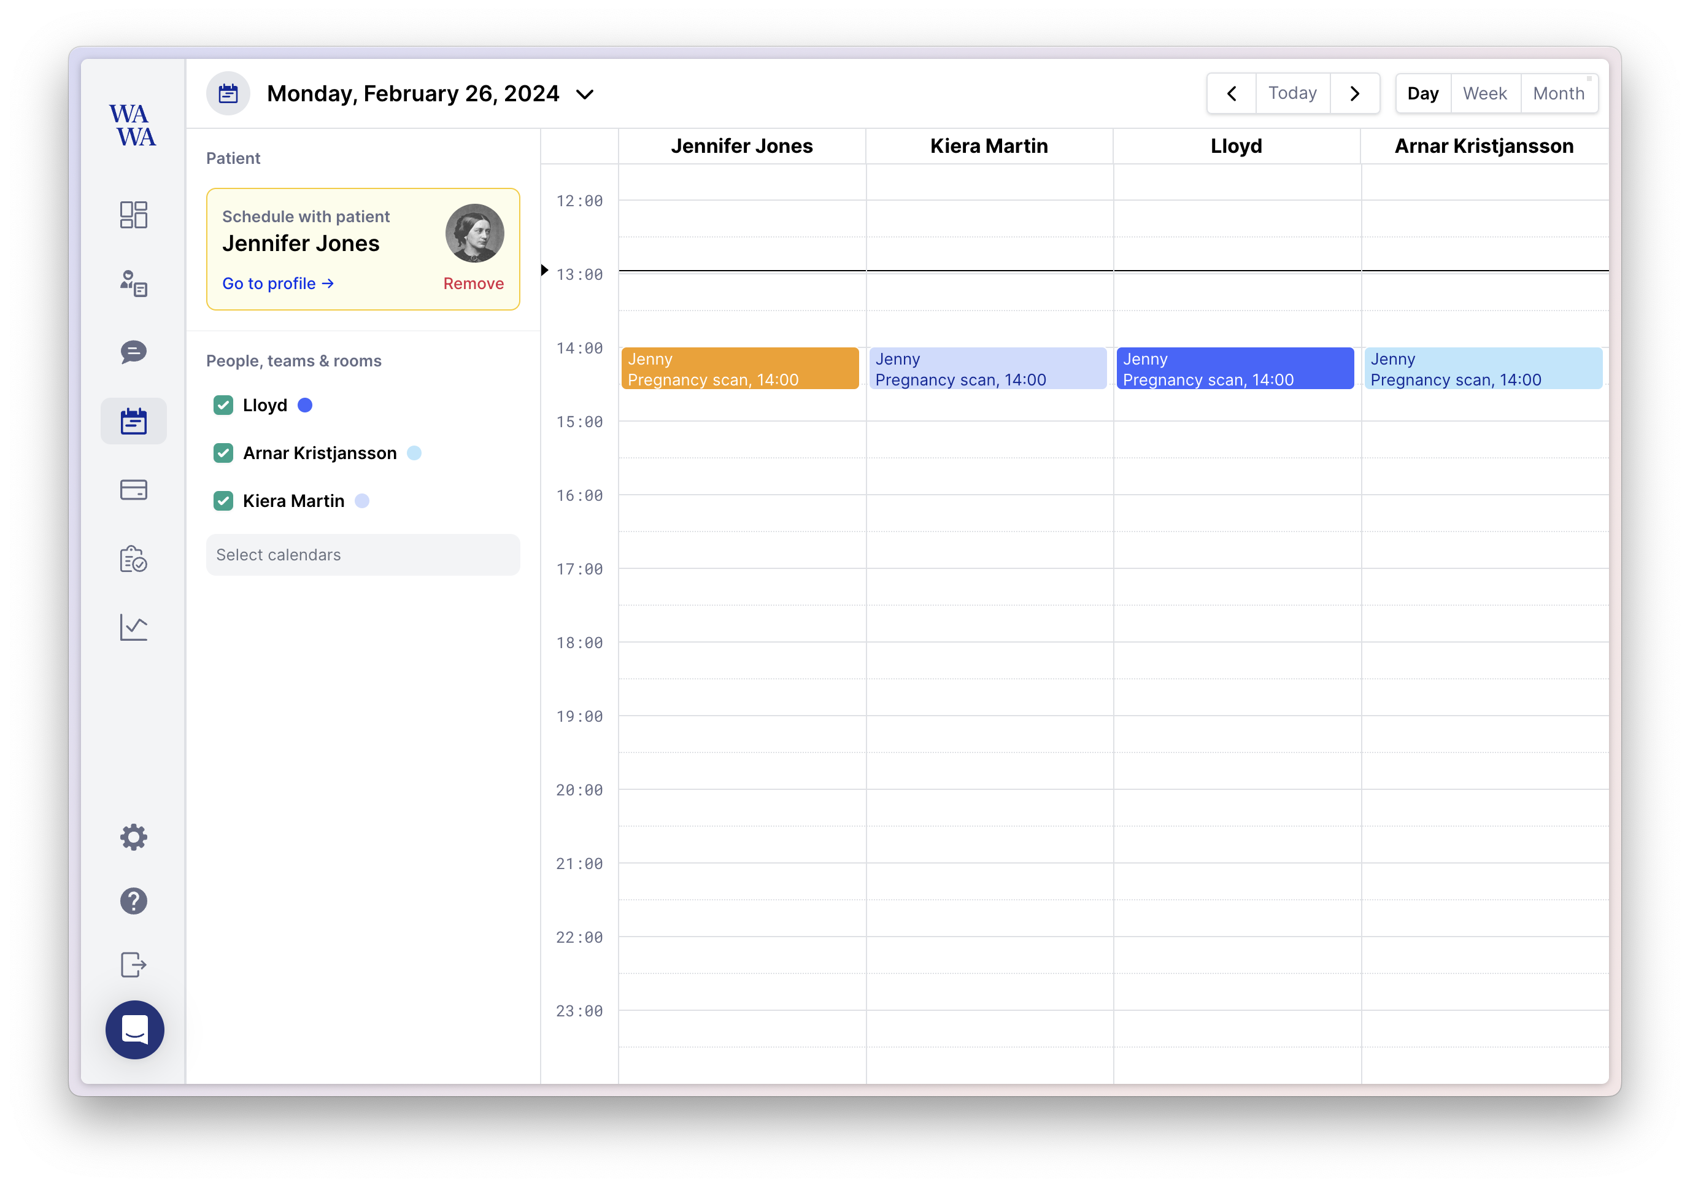The height and width of the screenshot is (1187, 1690).
Task: Click the logout icon in sidebar
Action: pos(133,964)
